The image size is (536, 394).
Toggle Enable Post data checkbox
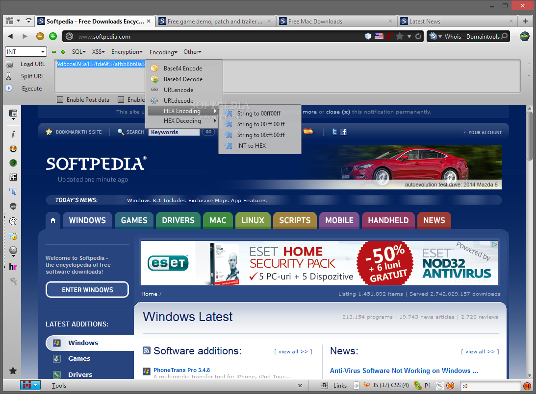click(60, 100)
